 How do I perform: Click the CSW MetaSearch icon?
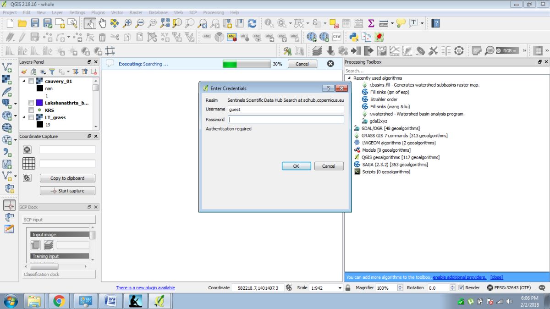tap(336, 37)
